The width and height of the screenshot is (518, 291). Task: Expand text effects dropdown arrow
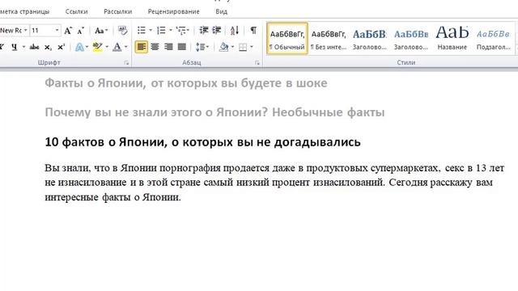coord(87,47)
